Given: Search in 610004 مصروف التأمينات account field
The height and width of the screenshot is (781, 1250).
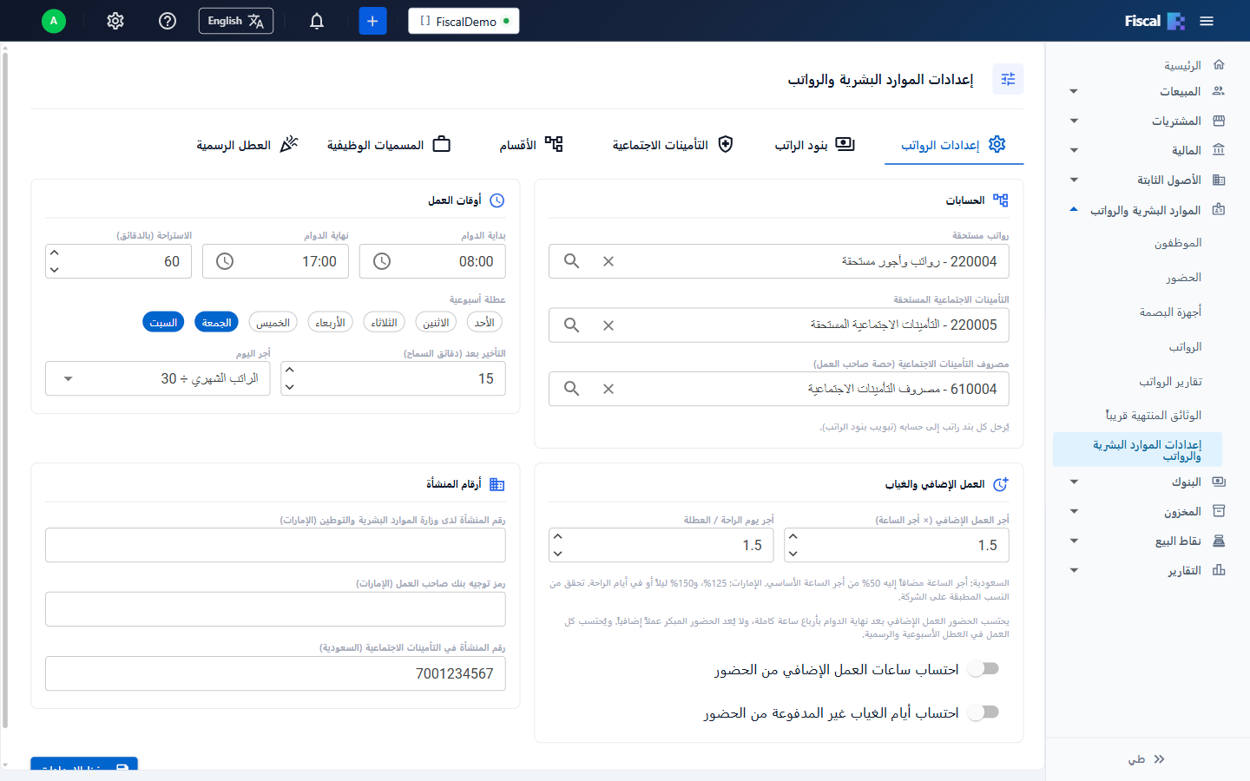Looking at the screenshot, I should (571, 389).
